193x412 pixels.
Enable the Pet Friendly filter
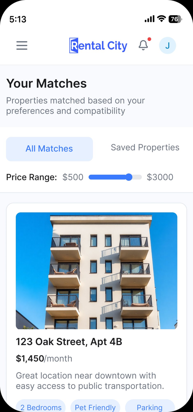95,407
